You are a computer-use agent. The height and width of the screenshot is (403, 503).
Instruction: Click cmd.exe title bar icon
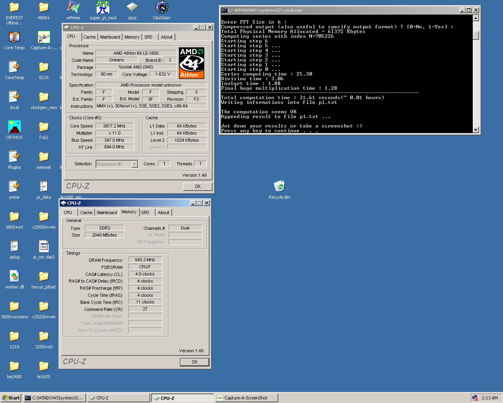(x=224, y=10)
